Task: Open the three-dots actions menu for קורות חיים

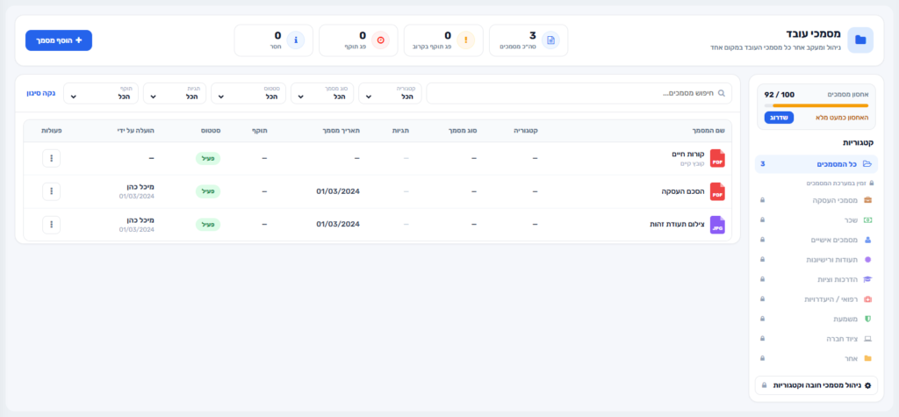Action: point(52,158)
